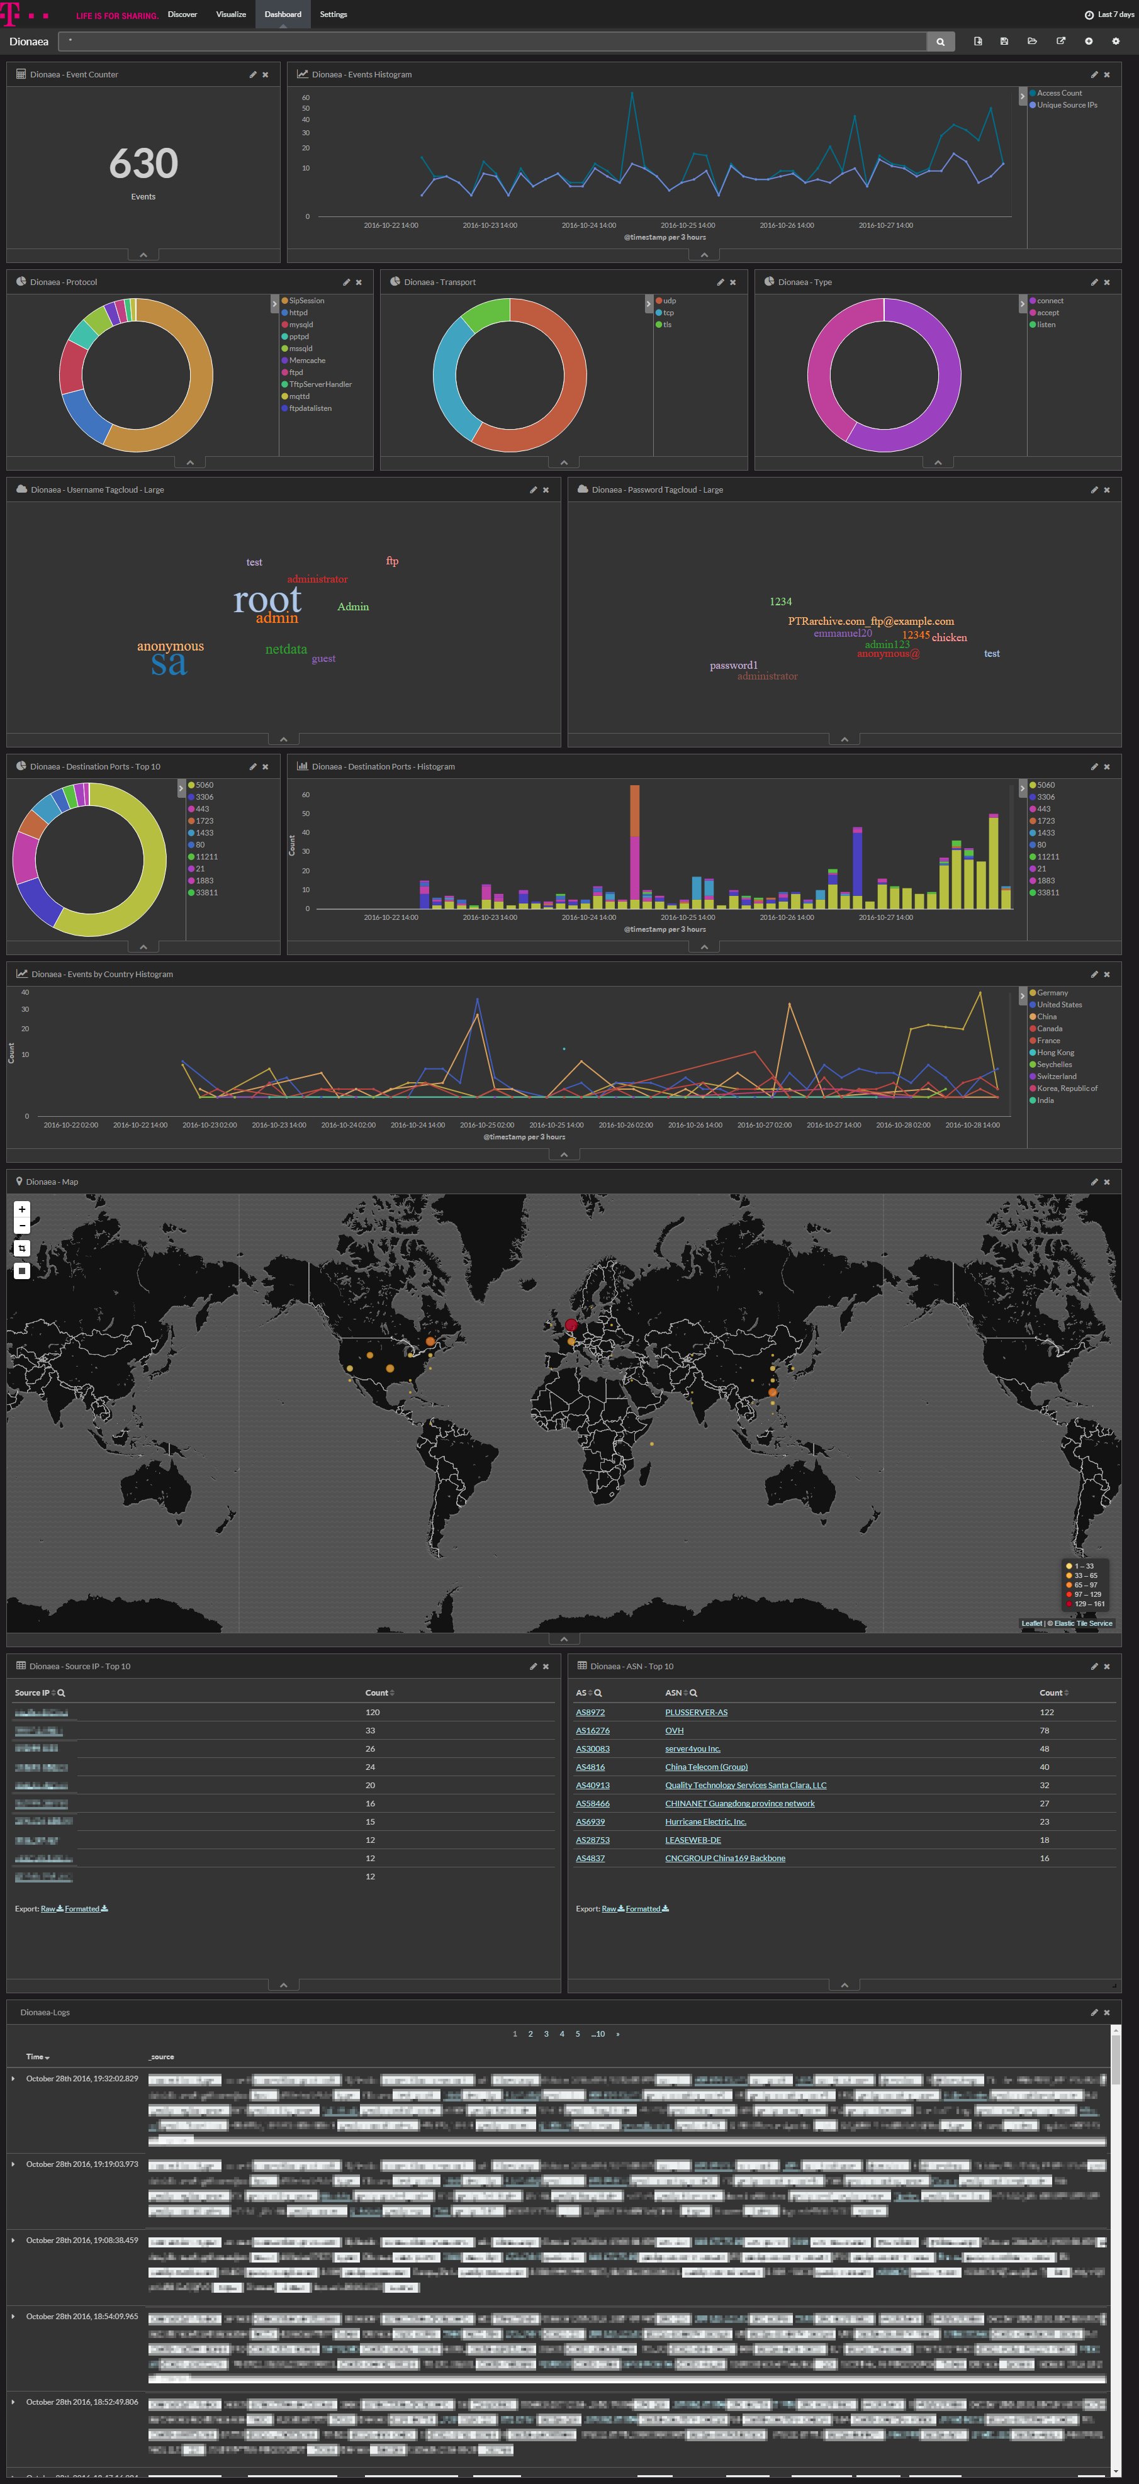
Task: Click the Add Visualization plus icon
Action: point(1088,42)
